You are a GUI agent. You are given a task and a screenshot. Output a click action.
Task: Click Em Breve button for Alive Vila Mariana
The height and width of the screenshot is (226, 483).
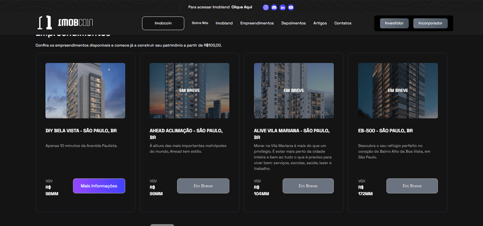308,186
